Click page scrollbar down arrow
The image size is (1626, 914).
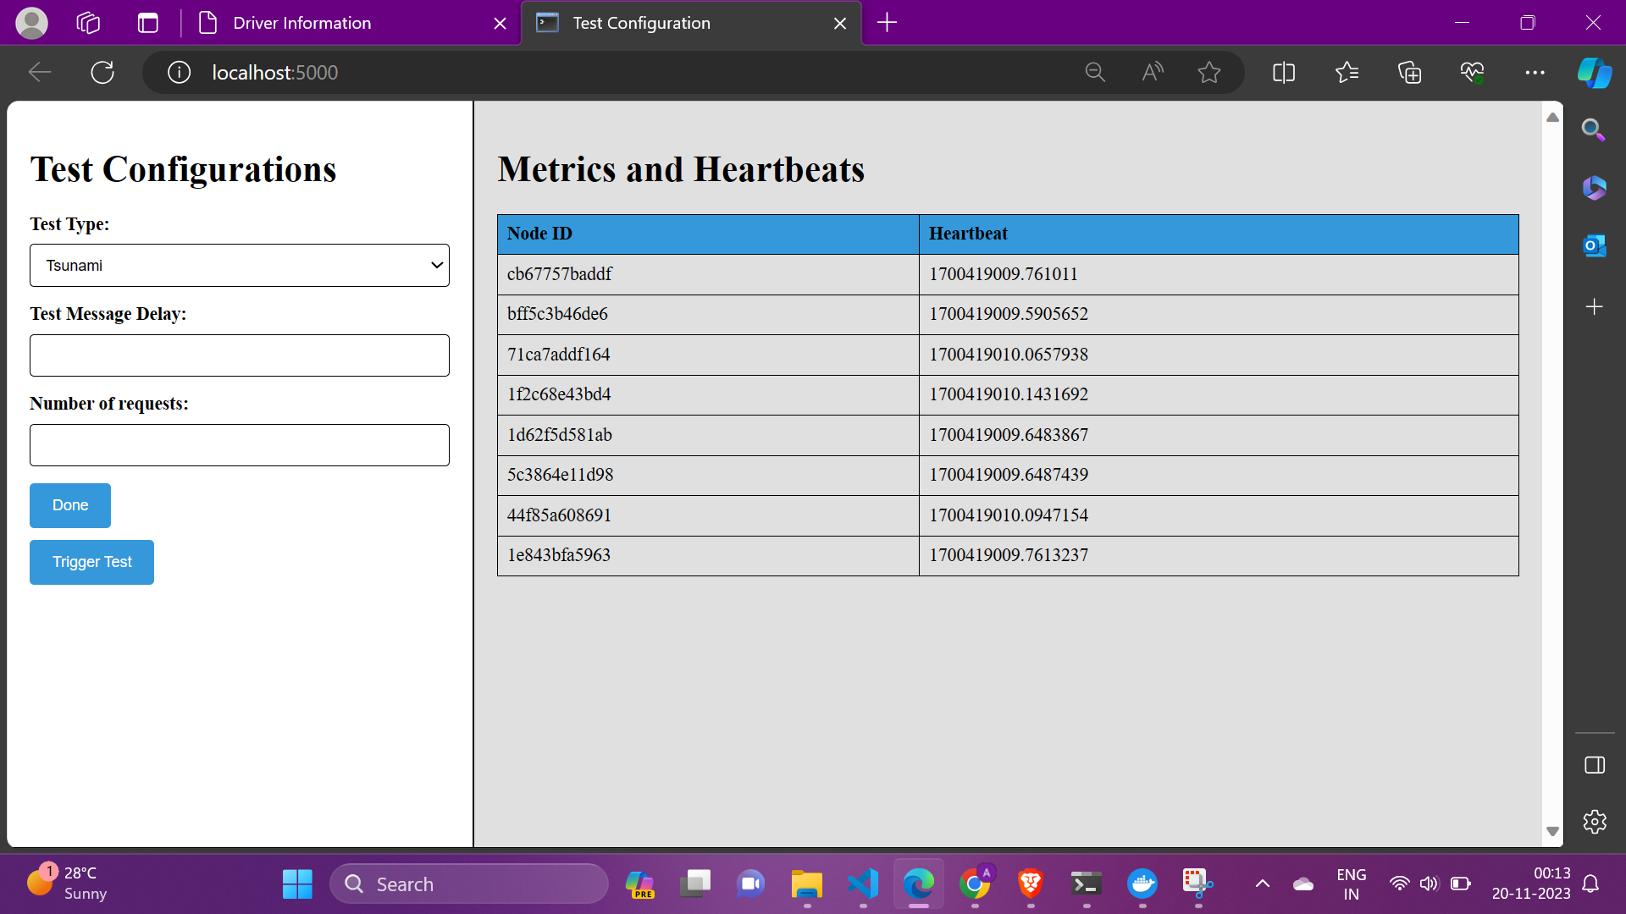pos(1552,831)
